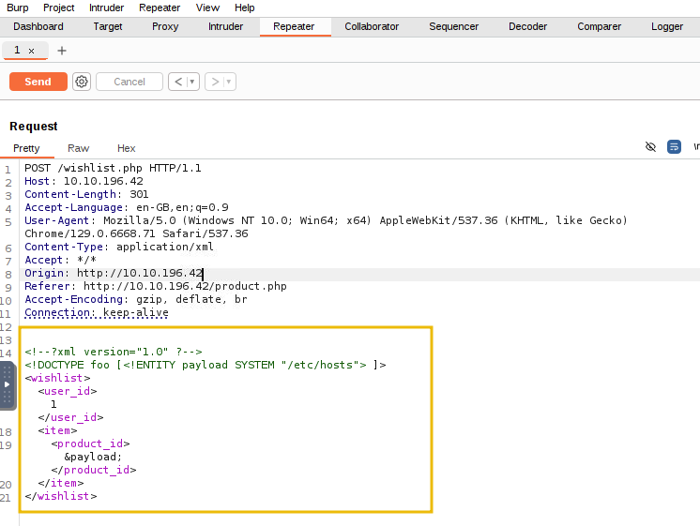Click the Content-Type application/xml line
This screenshot has height=526, width=700.
pyautogui.click(x=119, y=247)
